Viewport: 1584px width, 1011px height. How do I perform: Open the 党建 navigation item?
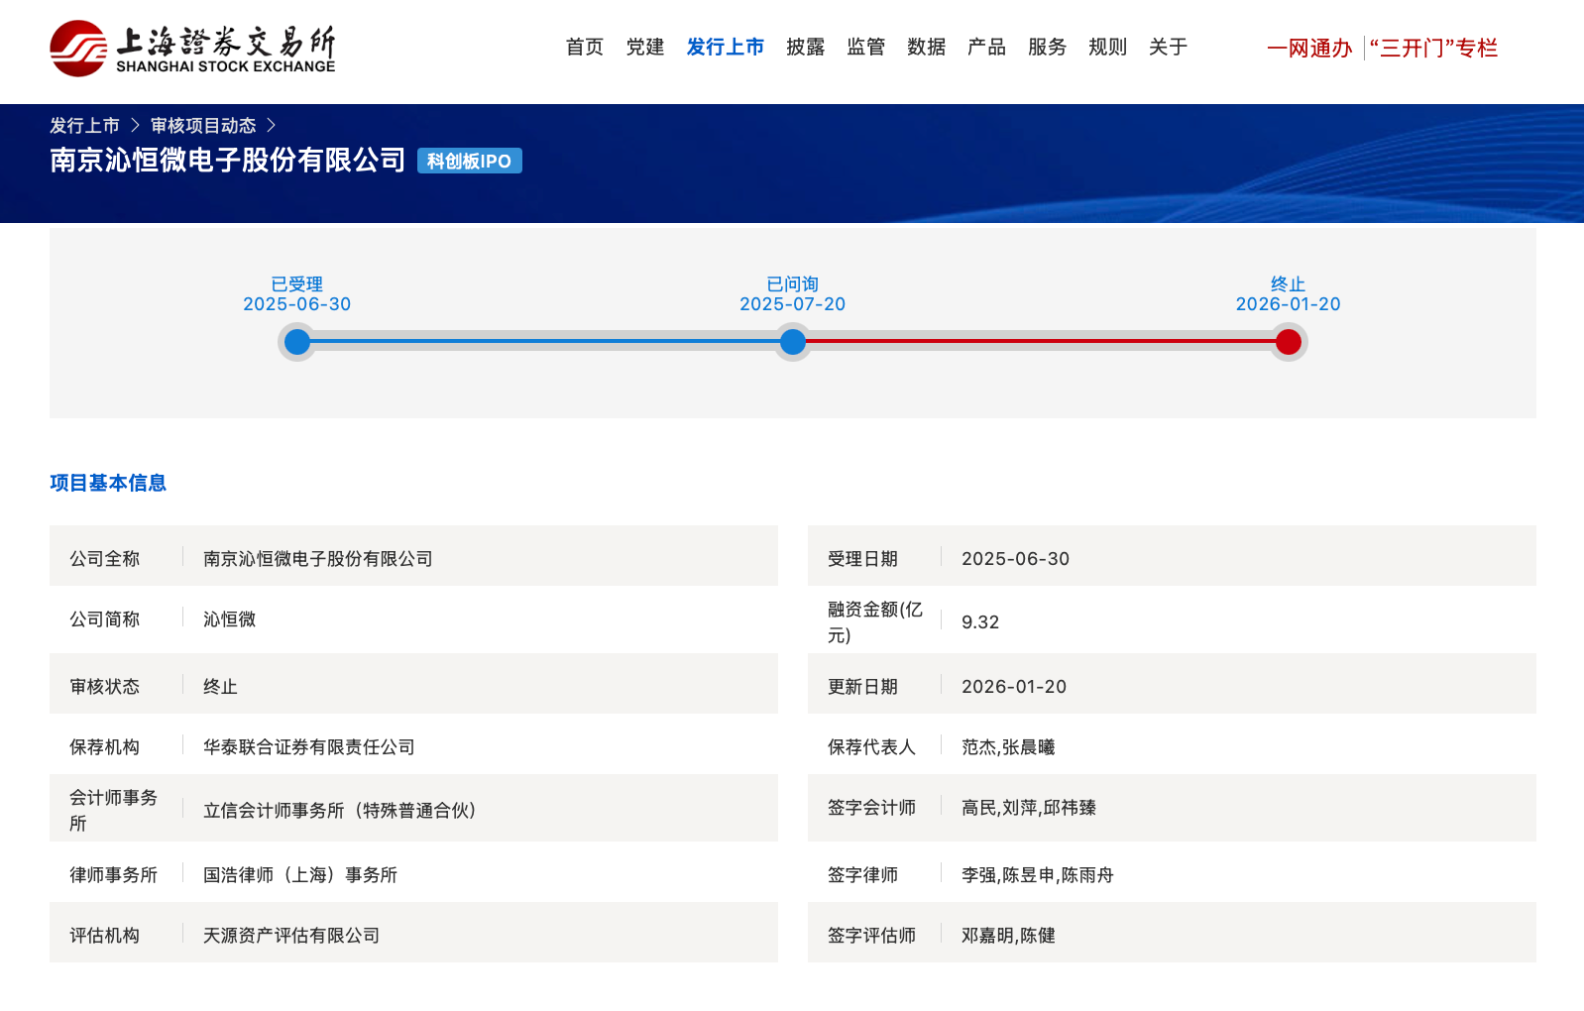click(x=645, y=47)
